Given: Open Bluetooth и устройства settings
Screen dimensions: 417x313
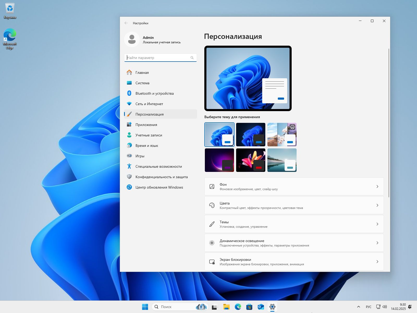Looking at the screenshot, I should 155,93.
